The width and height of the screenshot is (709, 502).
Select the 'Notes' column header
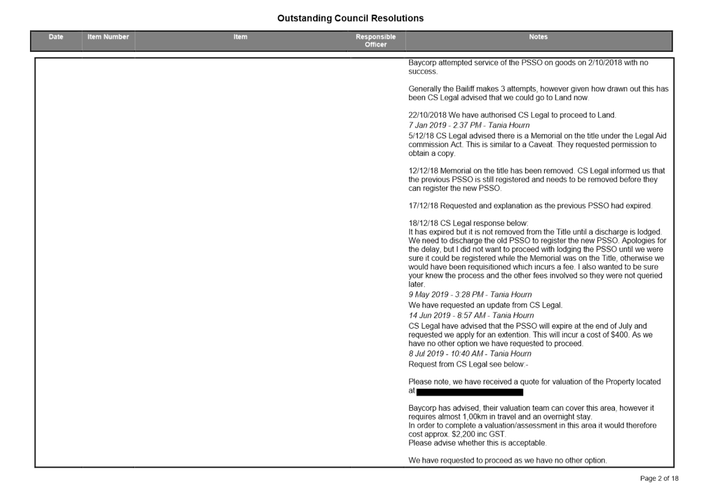click(538, 37)
